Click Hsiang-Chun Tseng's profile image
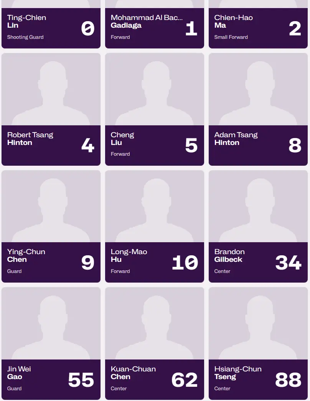The height and width of the screenshot is (401, 310). pos(258,323)
